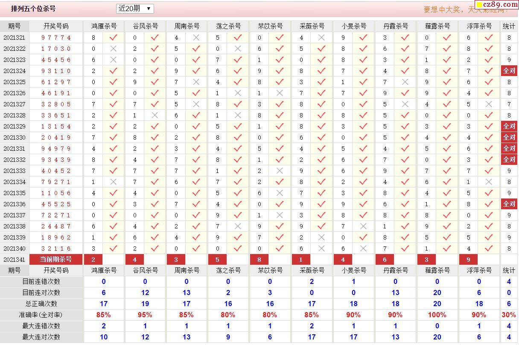Click the 30% accuracy value
Screen dimensions: 519x345
(509, 315)
